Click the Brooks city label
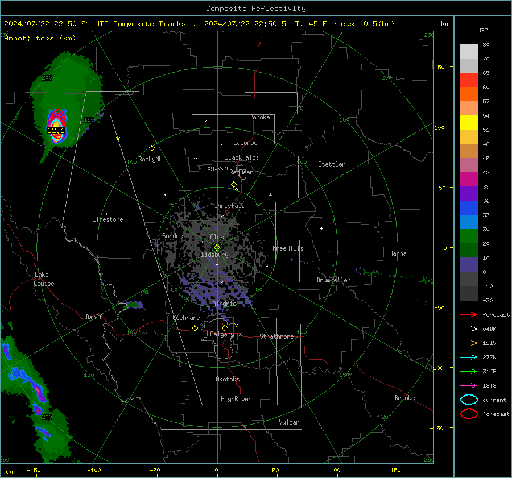Image resolution: width=512 pixels, height=478 pixels. (x=404, y=398)
